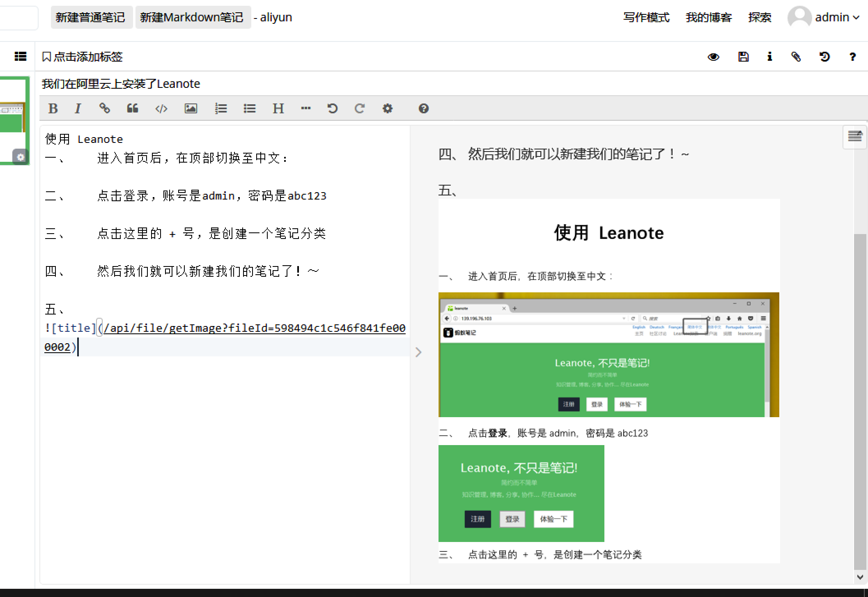Open 我的博客 in top navigation

click(709, 17)
